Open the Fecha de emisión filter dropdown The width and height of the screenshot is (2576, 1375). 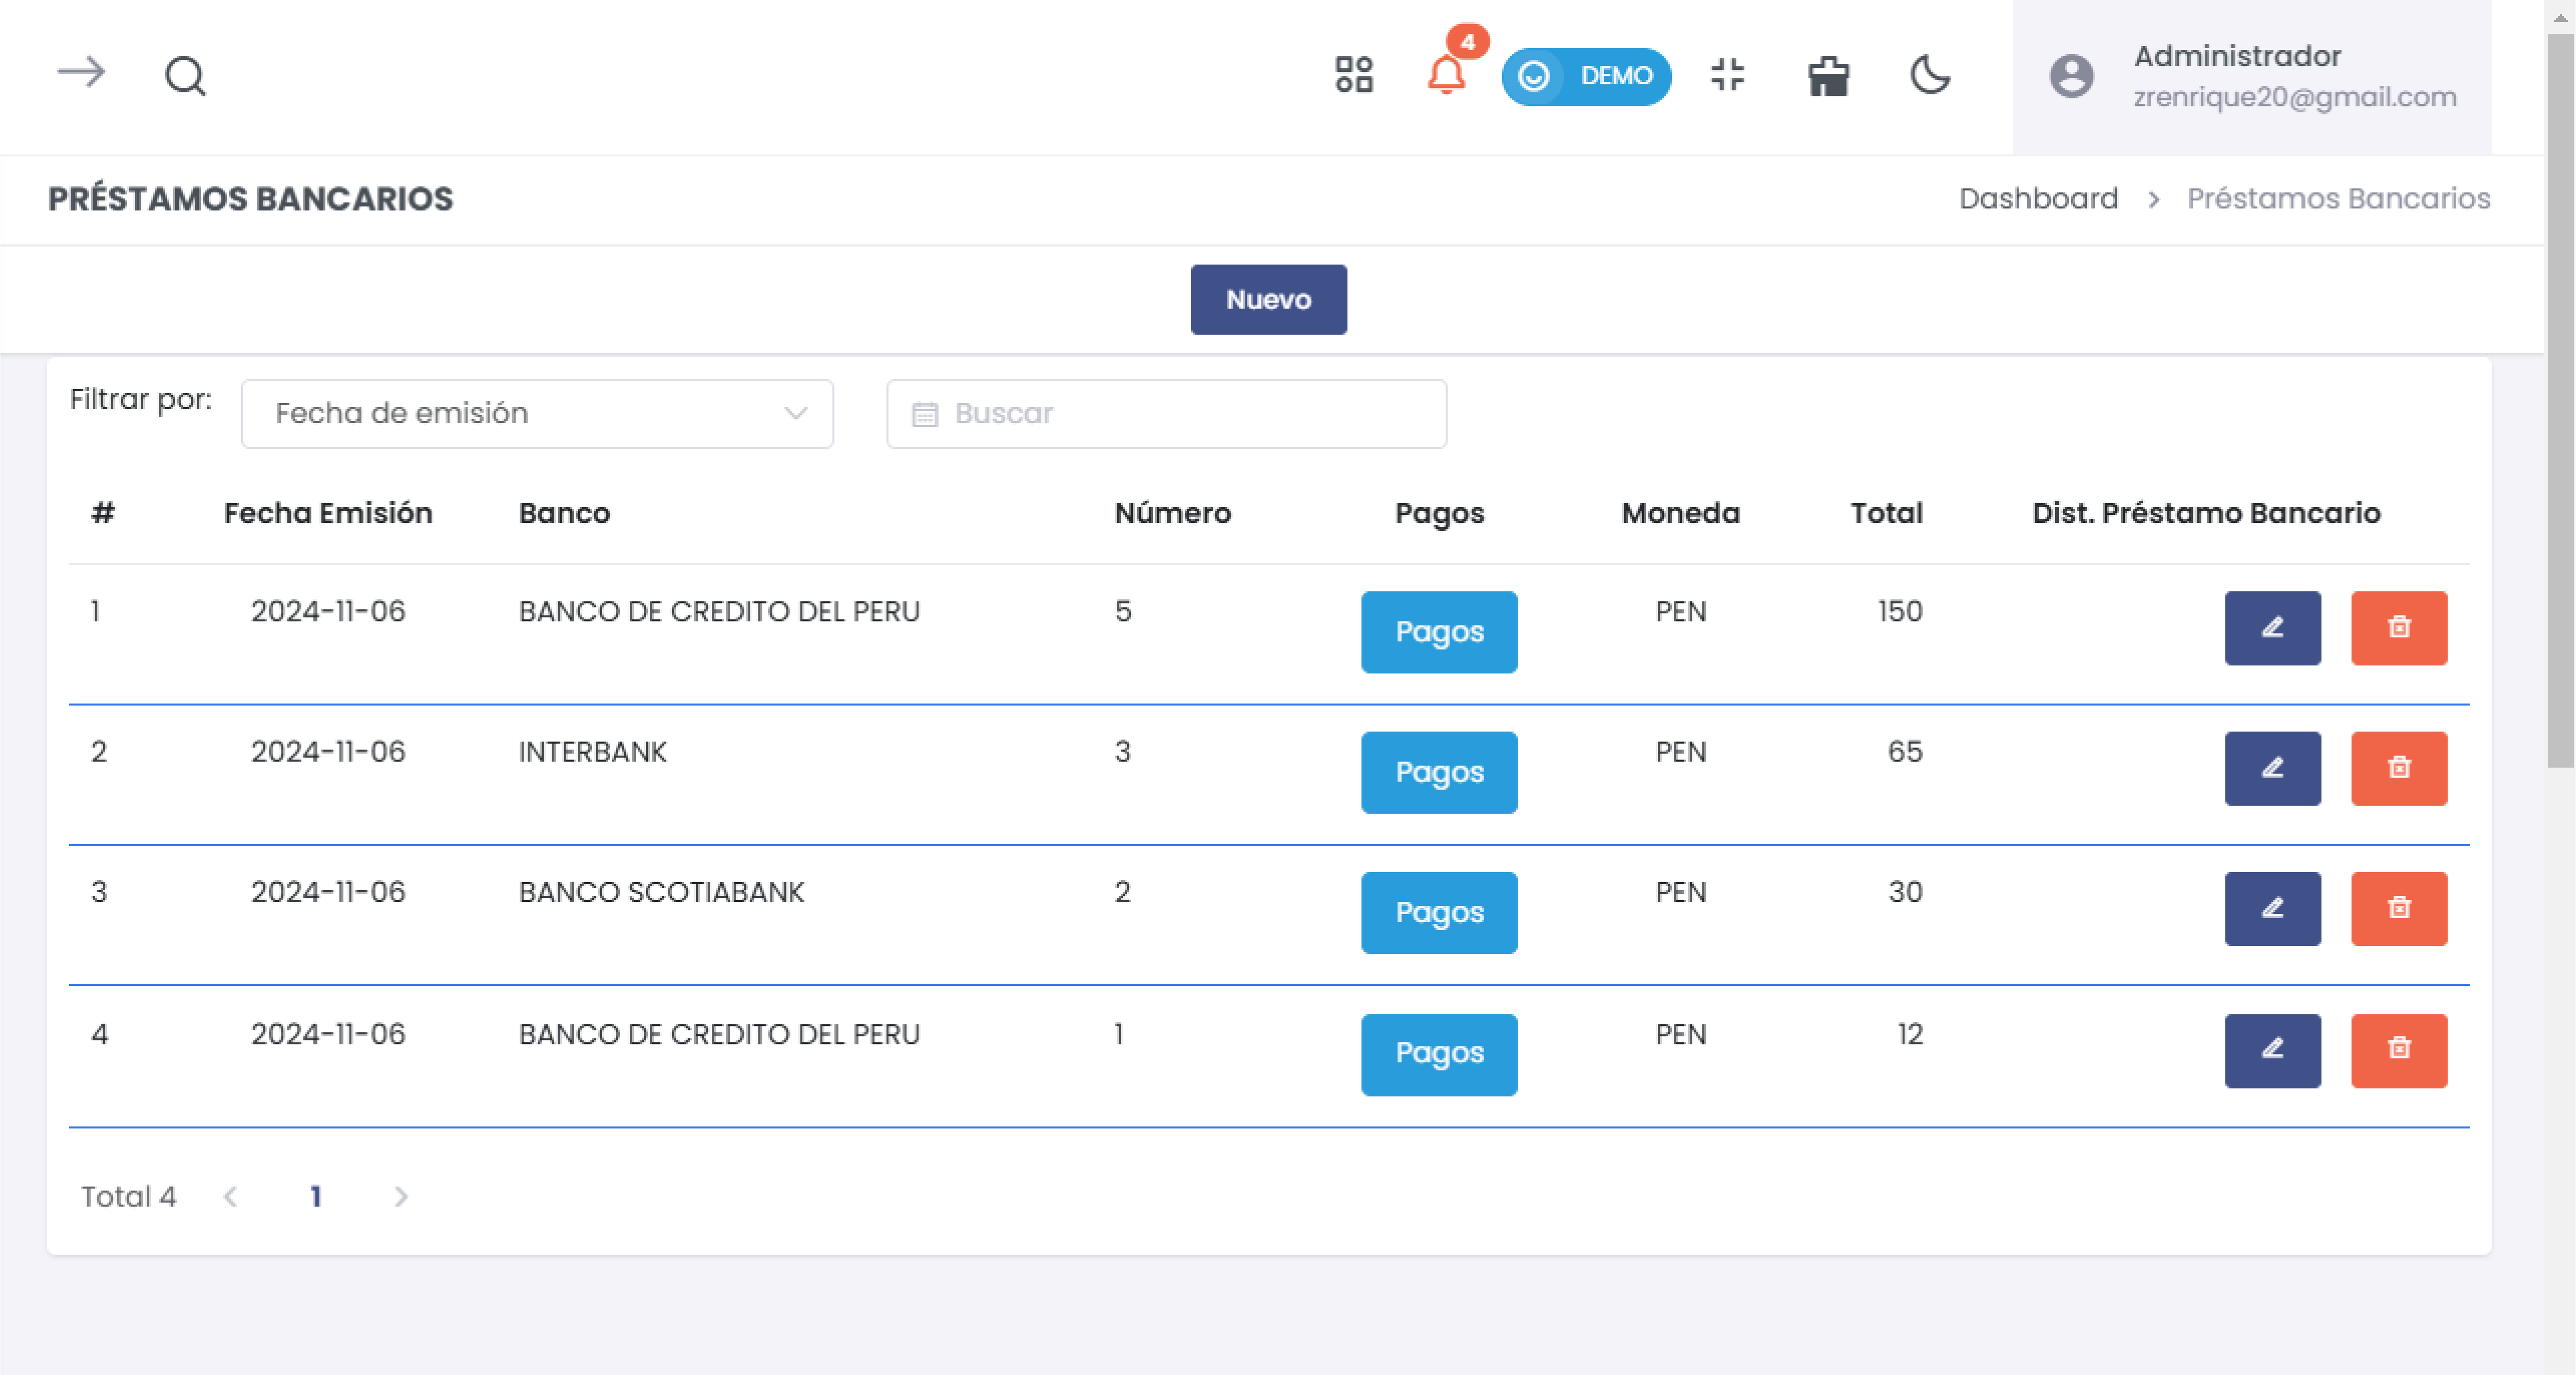coord(537,413)
